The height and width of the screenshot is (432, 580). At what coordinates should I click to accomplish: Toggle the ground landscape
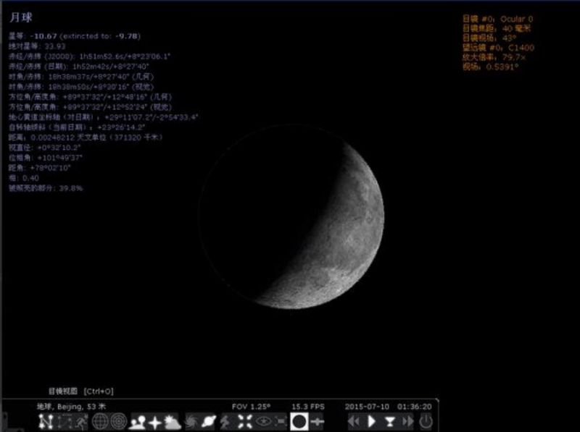137,421
